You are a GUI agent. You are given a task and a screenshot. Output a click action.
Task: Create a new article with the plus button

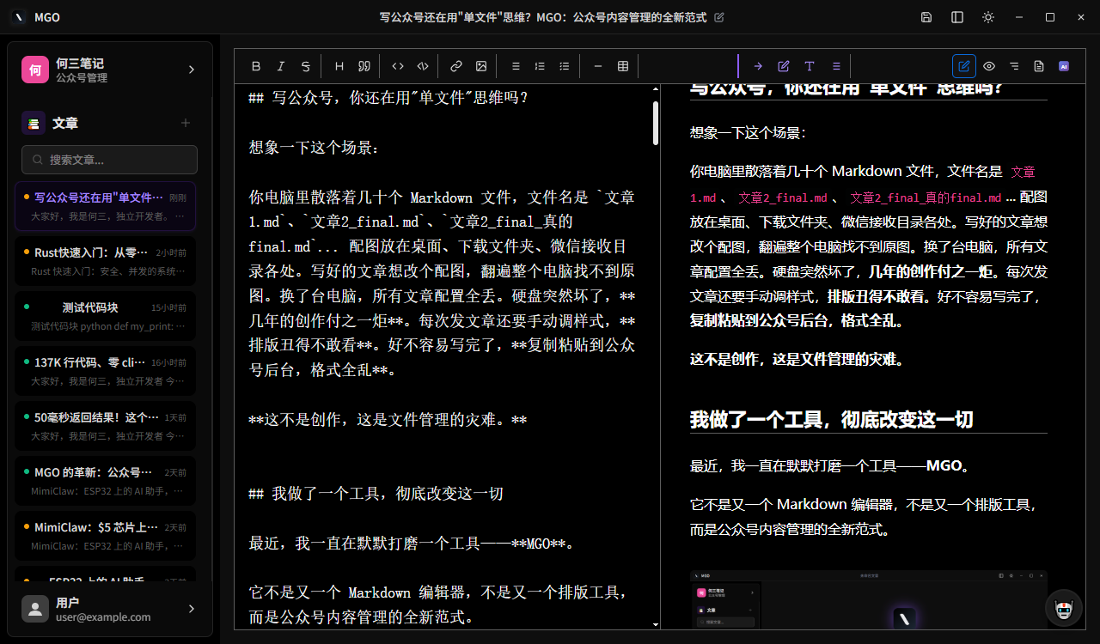click(185, 123)
